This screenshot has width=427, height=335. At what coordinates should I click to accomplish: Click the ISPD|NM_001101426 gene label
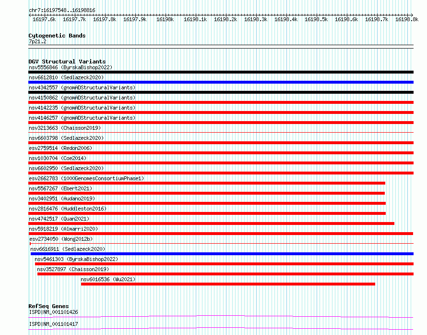pyautogui.click(x=53, y=312)
